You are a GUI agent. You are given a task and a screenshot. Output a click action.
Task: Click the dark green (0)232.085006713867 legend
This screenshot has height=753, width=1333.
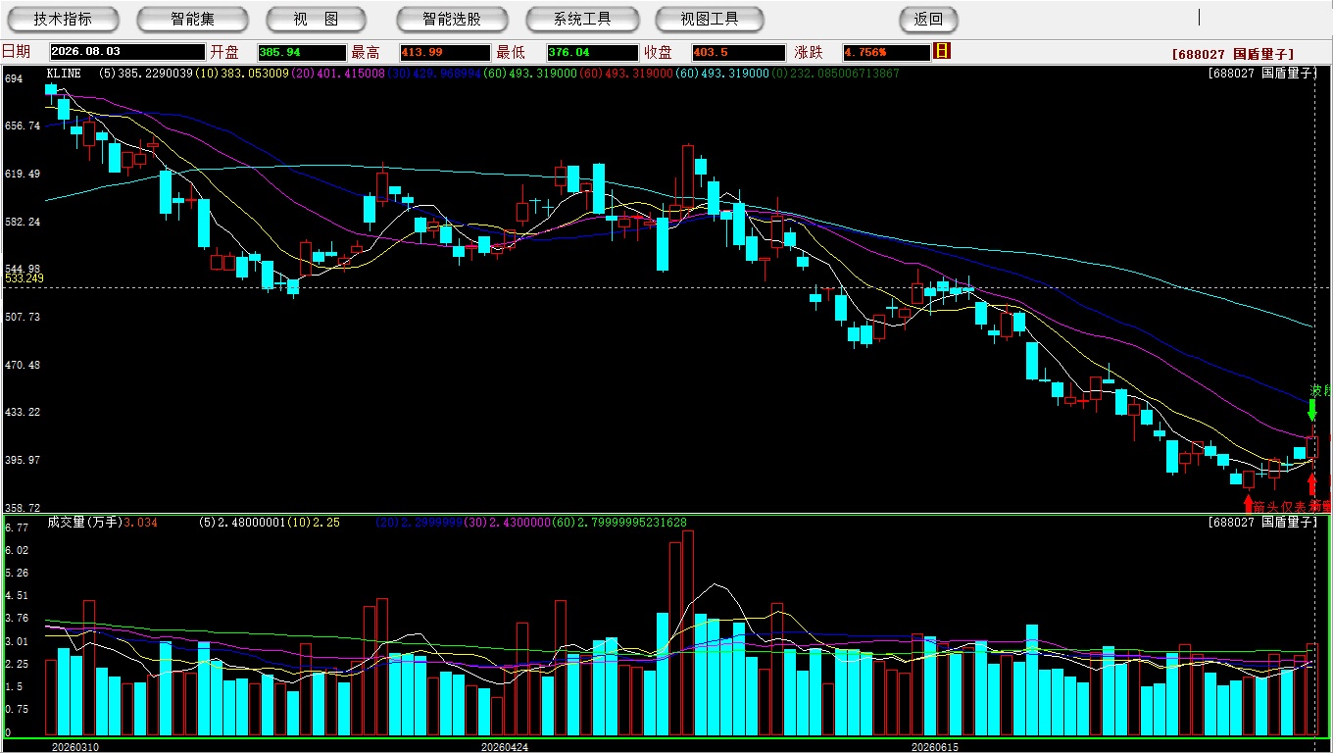click(x=836, y=74)
